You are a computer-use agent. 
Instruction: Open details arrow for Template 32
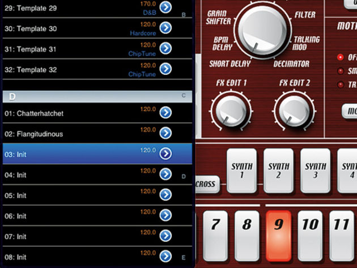[165, 69]
